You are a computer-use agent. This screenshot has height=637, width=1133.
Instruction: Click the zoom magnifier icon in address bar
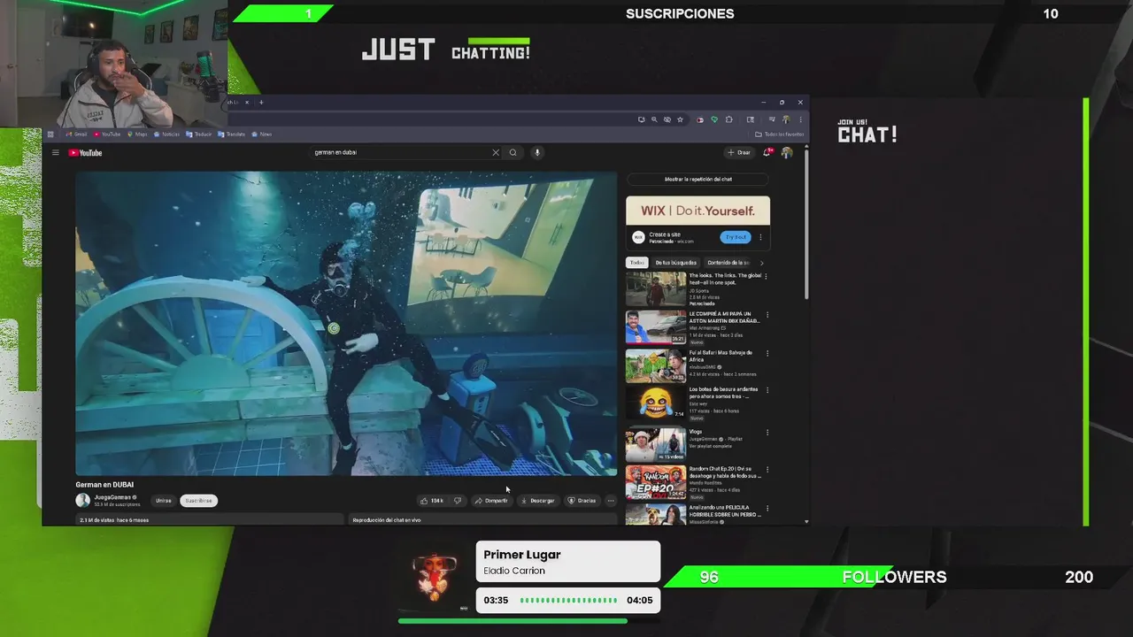[654, 119]
